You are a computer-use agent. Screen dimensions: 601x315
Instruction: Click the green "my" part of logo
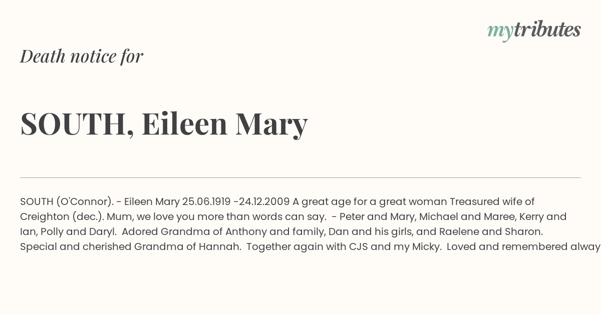click(500, 32)
